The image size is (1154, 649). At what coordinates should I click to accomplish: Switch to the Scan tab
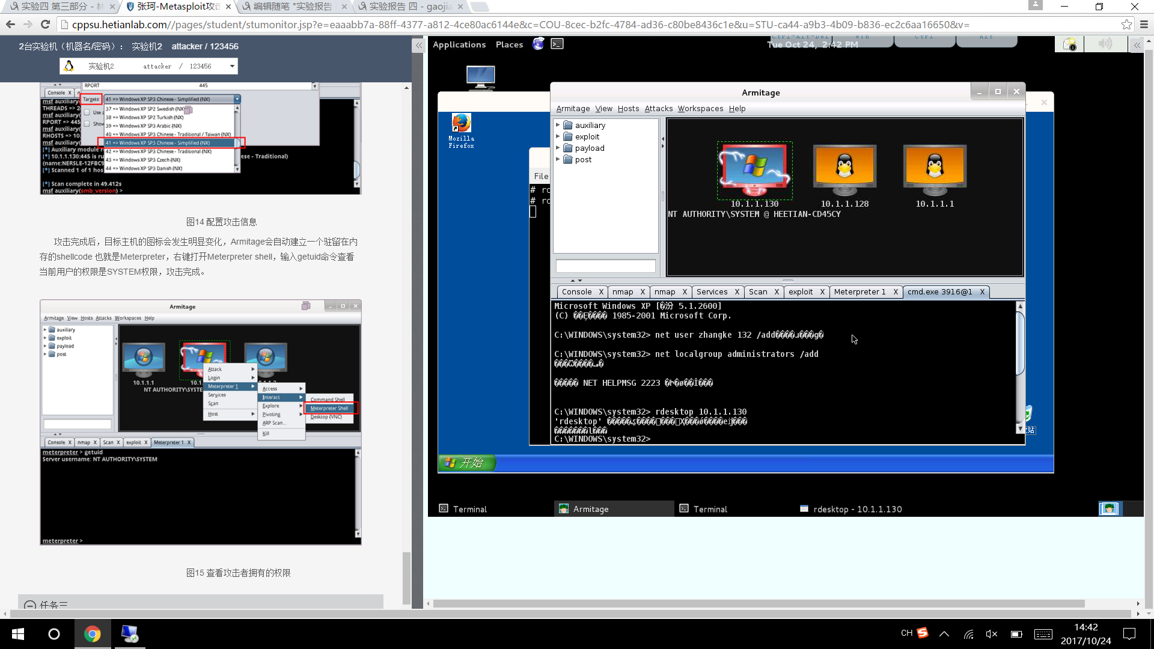coord(758,292)
